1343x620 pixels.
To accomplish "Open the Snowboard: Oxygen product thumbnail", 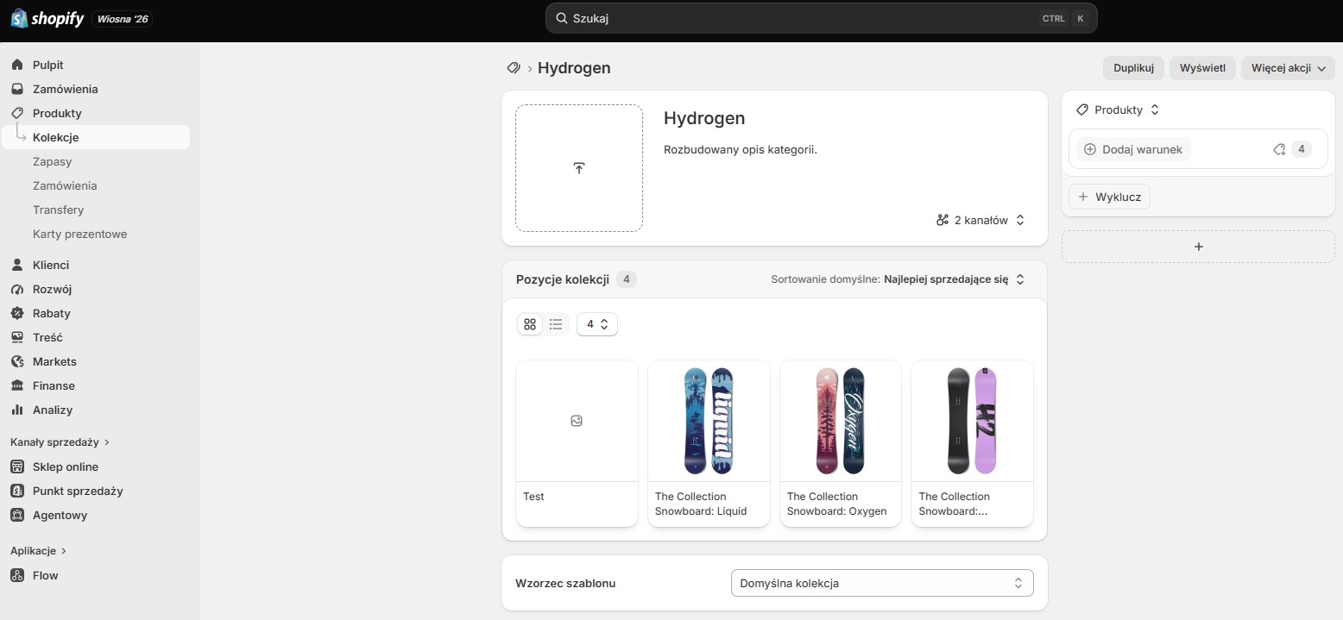I will [x=841, y=421].
